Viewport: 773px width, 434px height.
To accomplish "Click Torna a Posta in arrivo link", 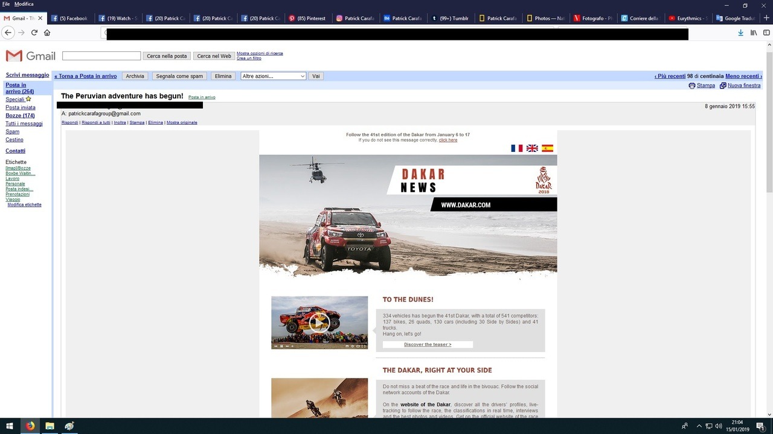I will click(x=86, y=77).
